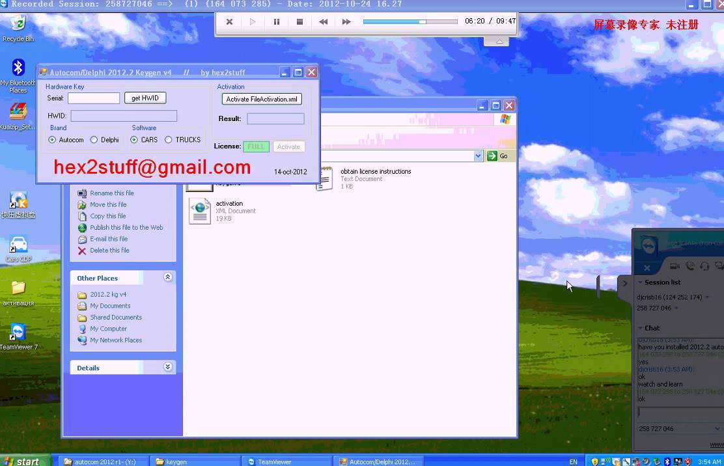Click the player Play button

tap(253, 21)
